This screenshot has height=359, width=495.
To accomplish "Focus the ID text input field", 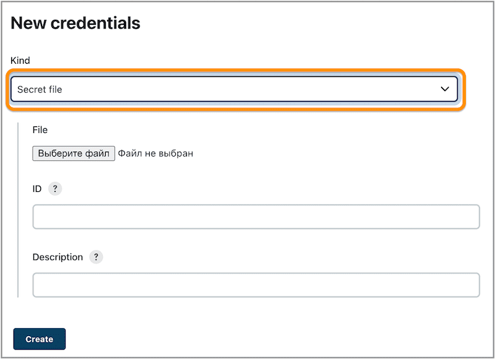I will point(256,217).
